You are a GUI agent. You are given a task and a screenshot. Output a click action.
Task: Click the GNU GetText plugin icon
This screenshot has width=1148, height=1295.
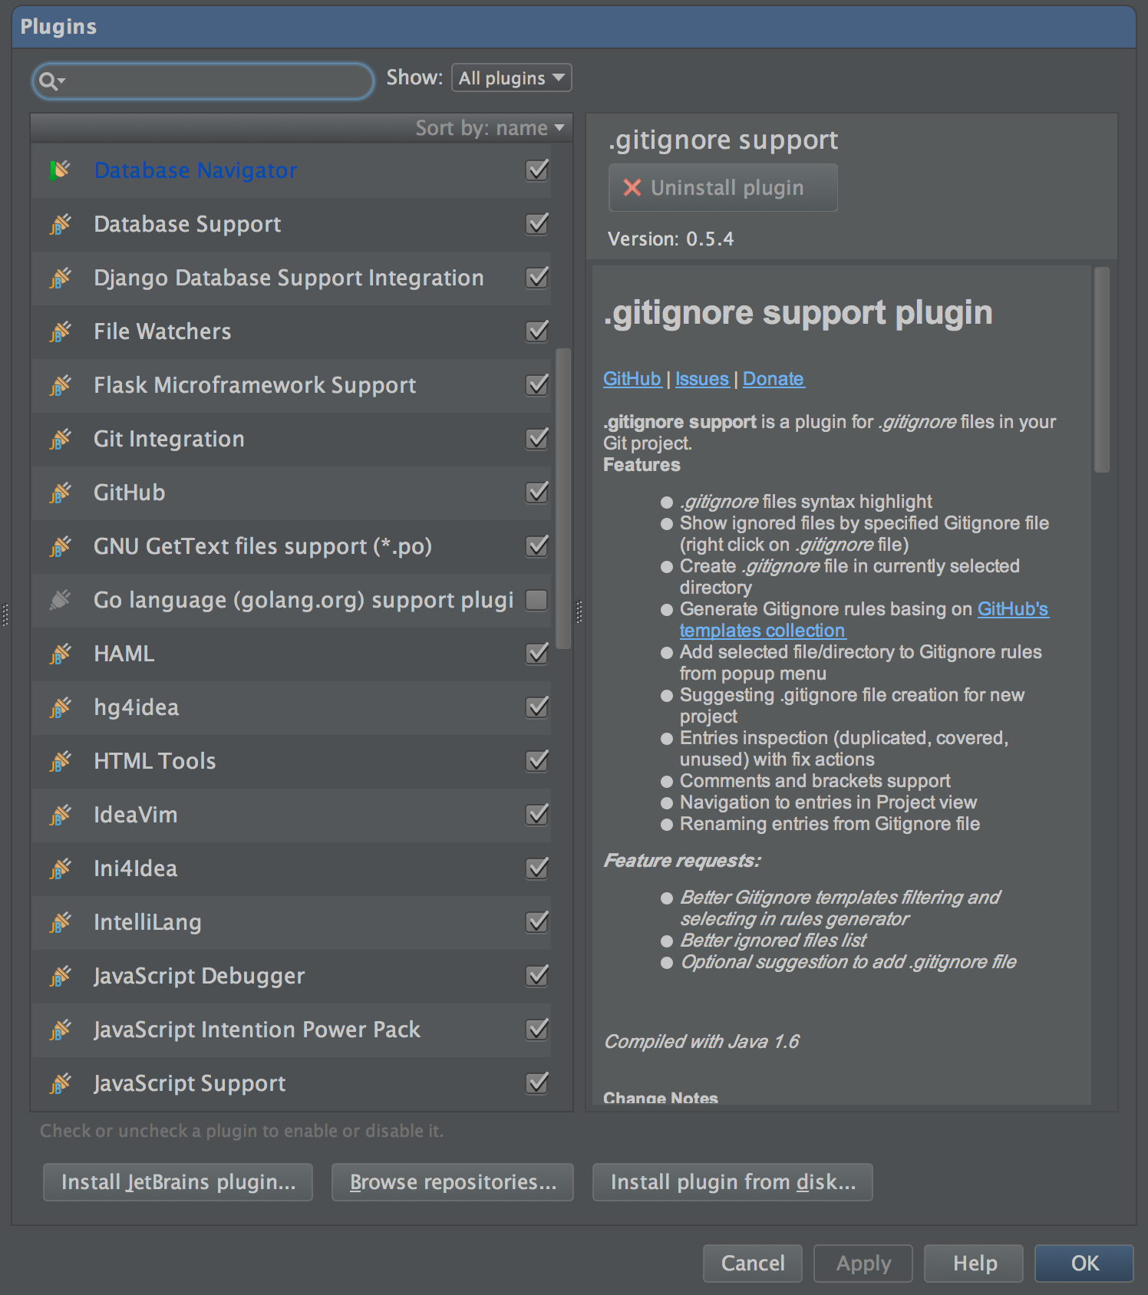tap(61, 546)
